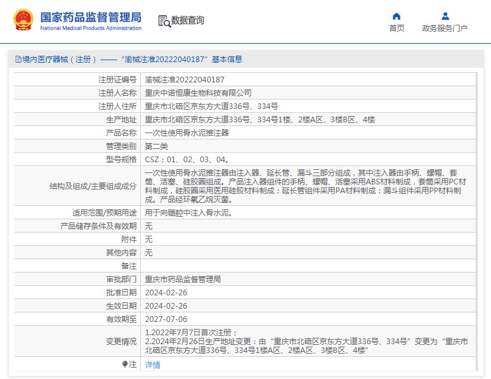This screenshot has width=491, height=379.
Task: Click the 型号规格 row label
Action: (121, 160)
